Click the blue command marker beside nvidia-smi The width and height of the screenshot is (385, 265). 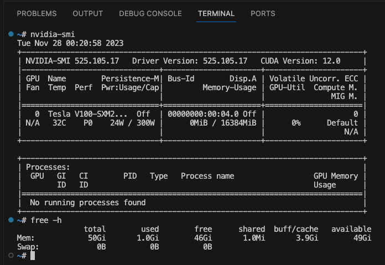coord(11,34)
